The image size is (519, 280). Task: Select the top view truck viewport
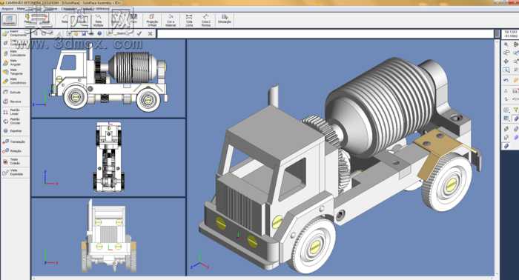108,158
